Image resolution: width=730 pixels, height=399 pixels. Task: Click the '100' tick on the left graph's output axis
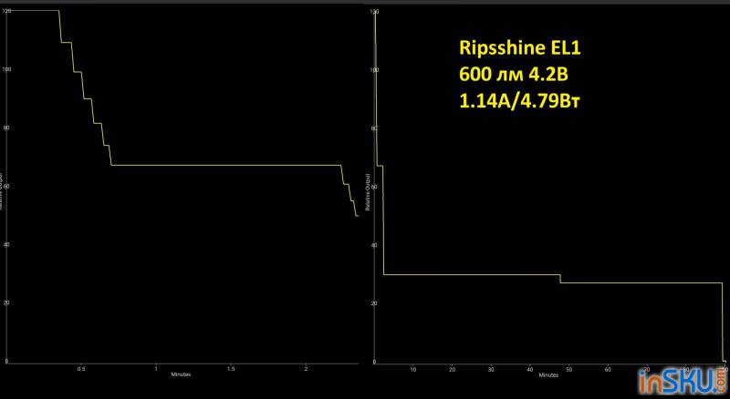click(x=5, y=69)
